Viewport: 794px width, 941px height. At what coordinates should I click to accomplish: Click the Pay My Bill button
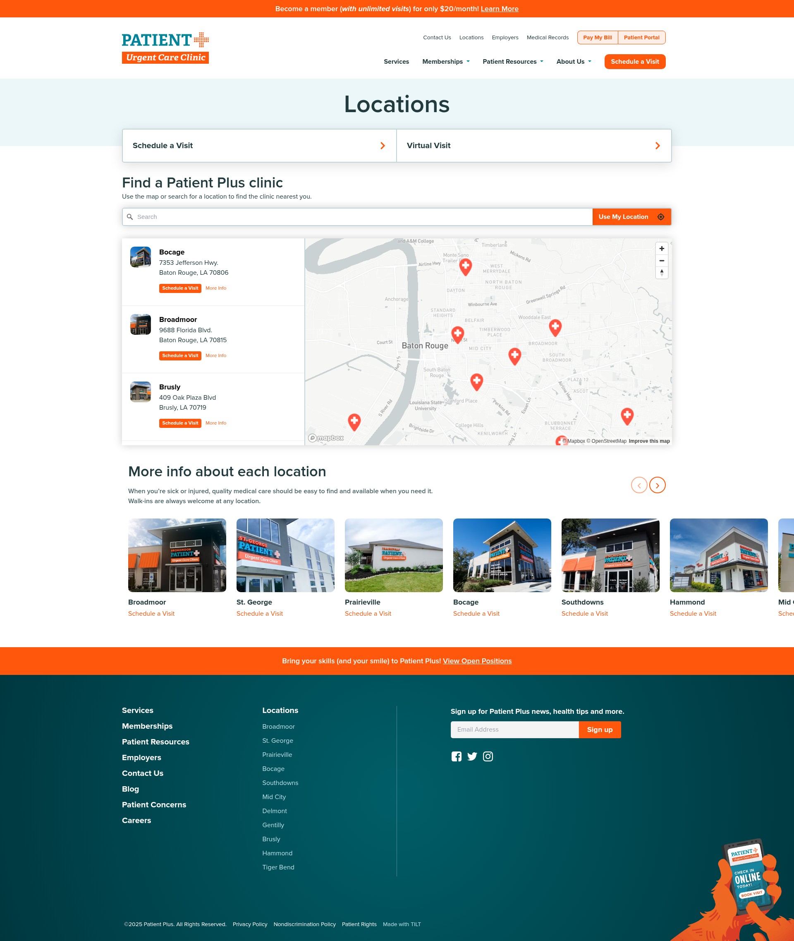click(597, 37)
